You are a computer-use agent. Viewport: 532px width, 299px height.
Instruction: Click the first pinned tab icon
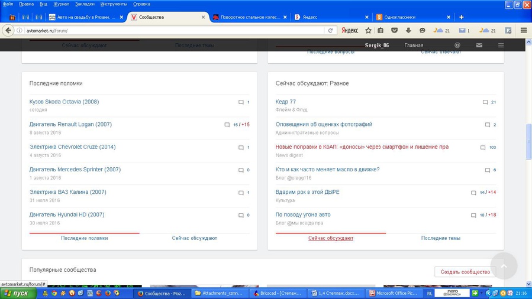tap(12, 17)
